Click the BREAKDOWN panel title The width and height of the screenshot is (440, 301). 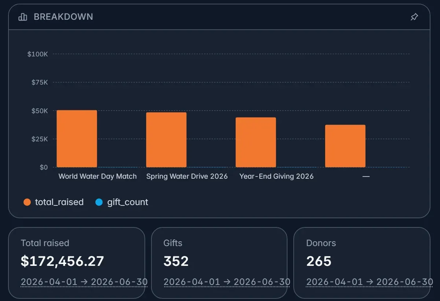63,17
